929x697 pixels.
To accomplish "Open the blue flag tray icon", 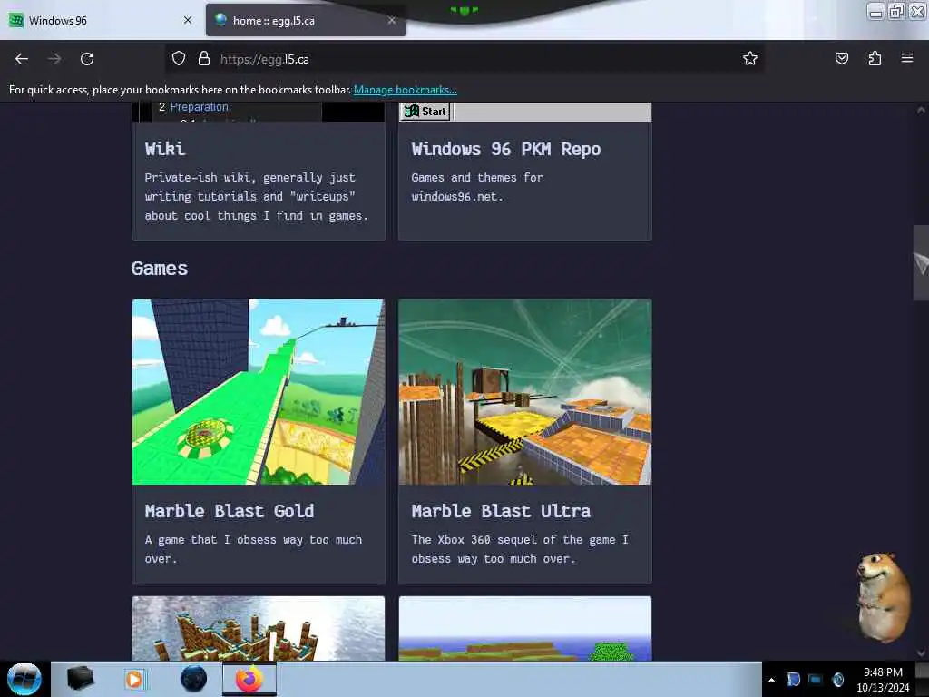I will click(793, 680).
